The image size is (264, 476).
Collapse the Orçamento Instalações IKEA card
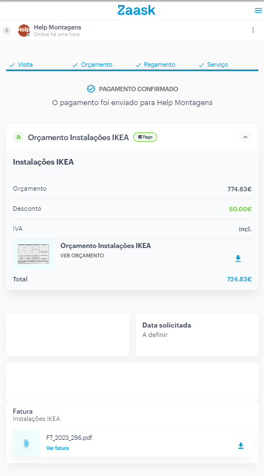[246, 137]
